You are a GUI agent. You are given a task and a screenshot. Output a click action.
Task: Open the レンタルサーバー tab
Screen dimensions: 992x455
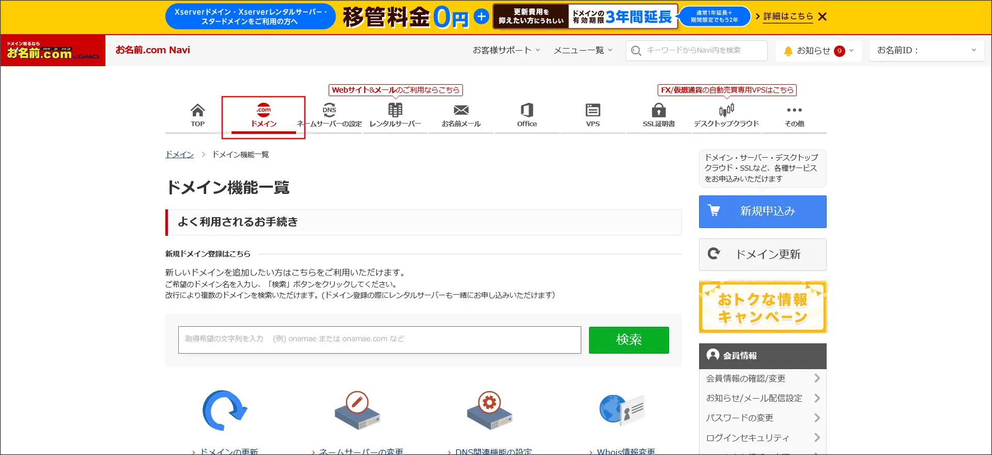395,116
